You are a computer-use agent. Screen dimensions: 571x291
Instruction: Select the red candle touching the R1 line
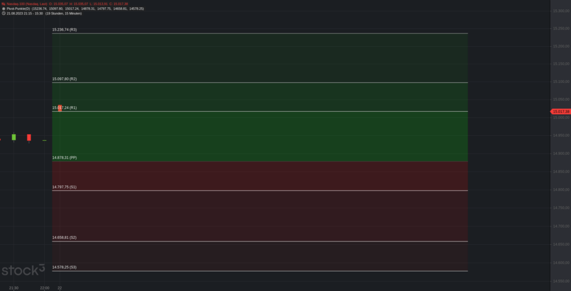60,108
